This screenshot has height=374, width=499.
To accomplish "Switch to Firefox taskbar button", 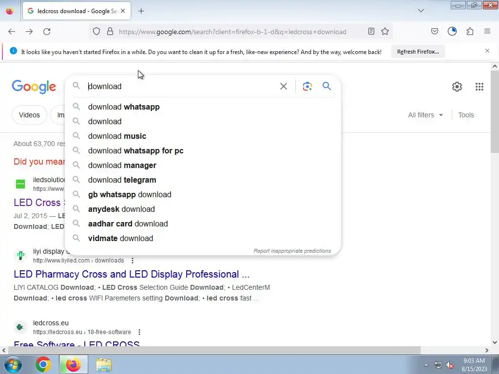I will (74, 364).
